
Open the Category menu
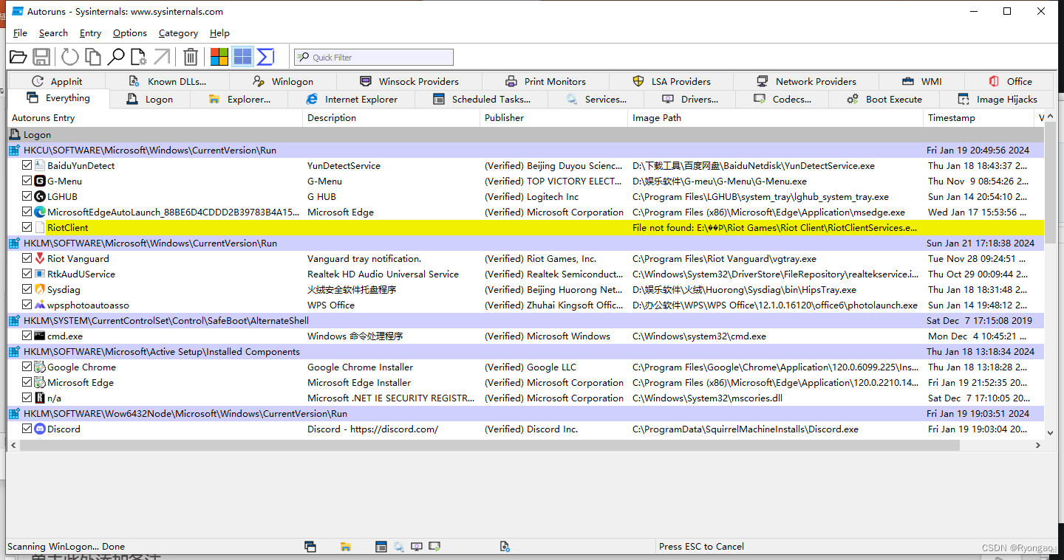click(178, 33)
